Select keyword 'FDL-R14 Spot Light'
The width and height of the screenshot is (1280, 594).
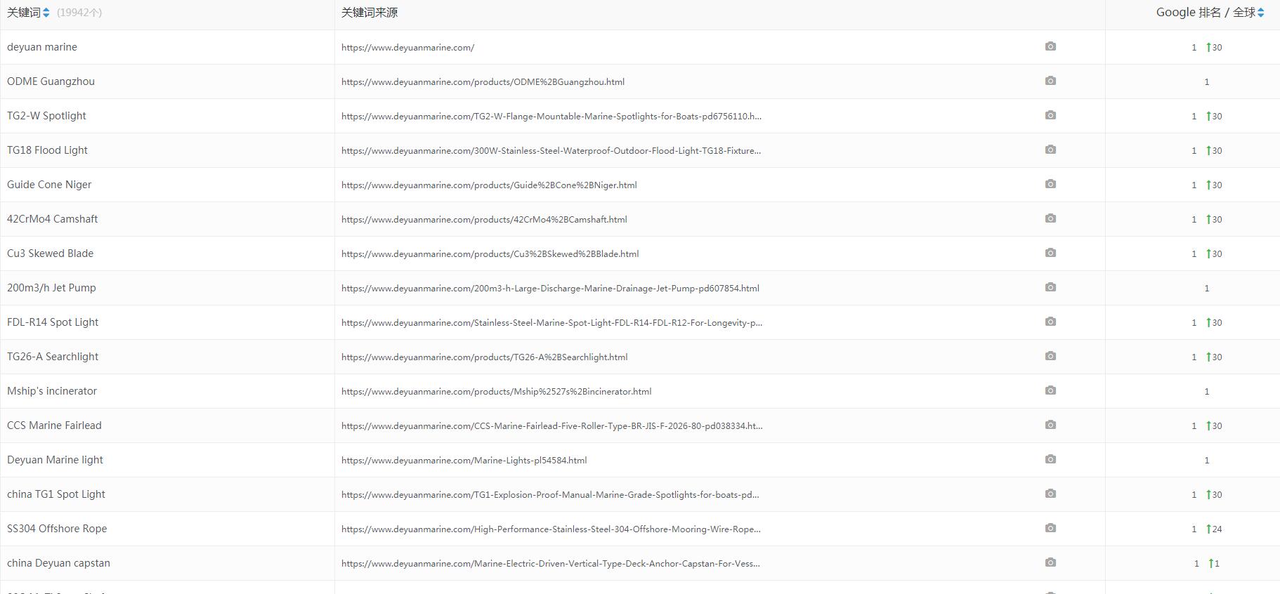coord(53,322)
